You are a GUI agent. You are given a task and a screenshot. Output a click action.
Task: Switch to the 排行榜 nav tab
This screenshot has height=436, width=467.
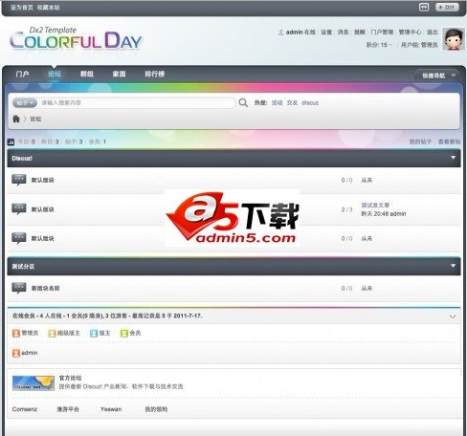tap(155, 74)
